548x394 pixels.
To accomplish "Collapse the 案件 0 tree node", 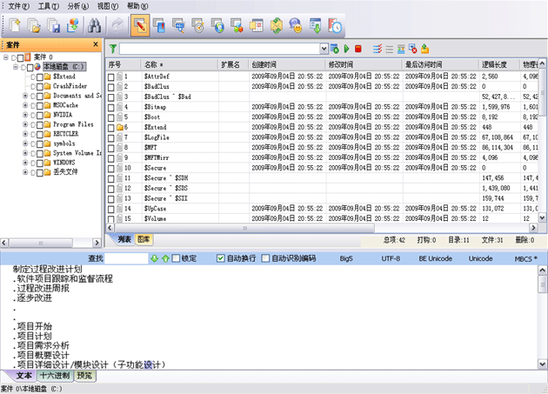I will pyautogui.click(x=6, y=57).
